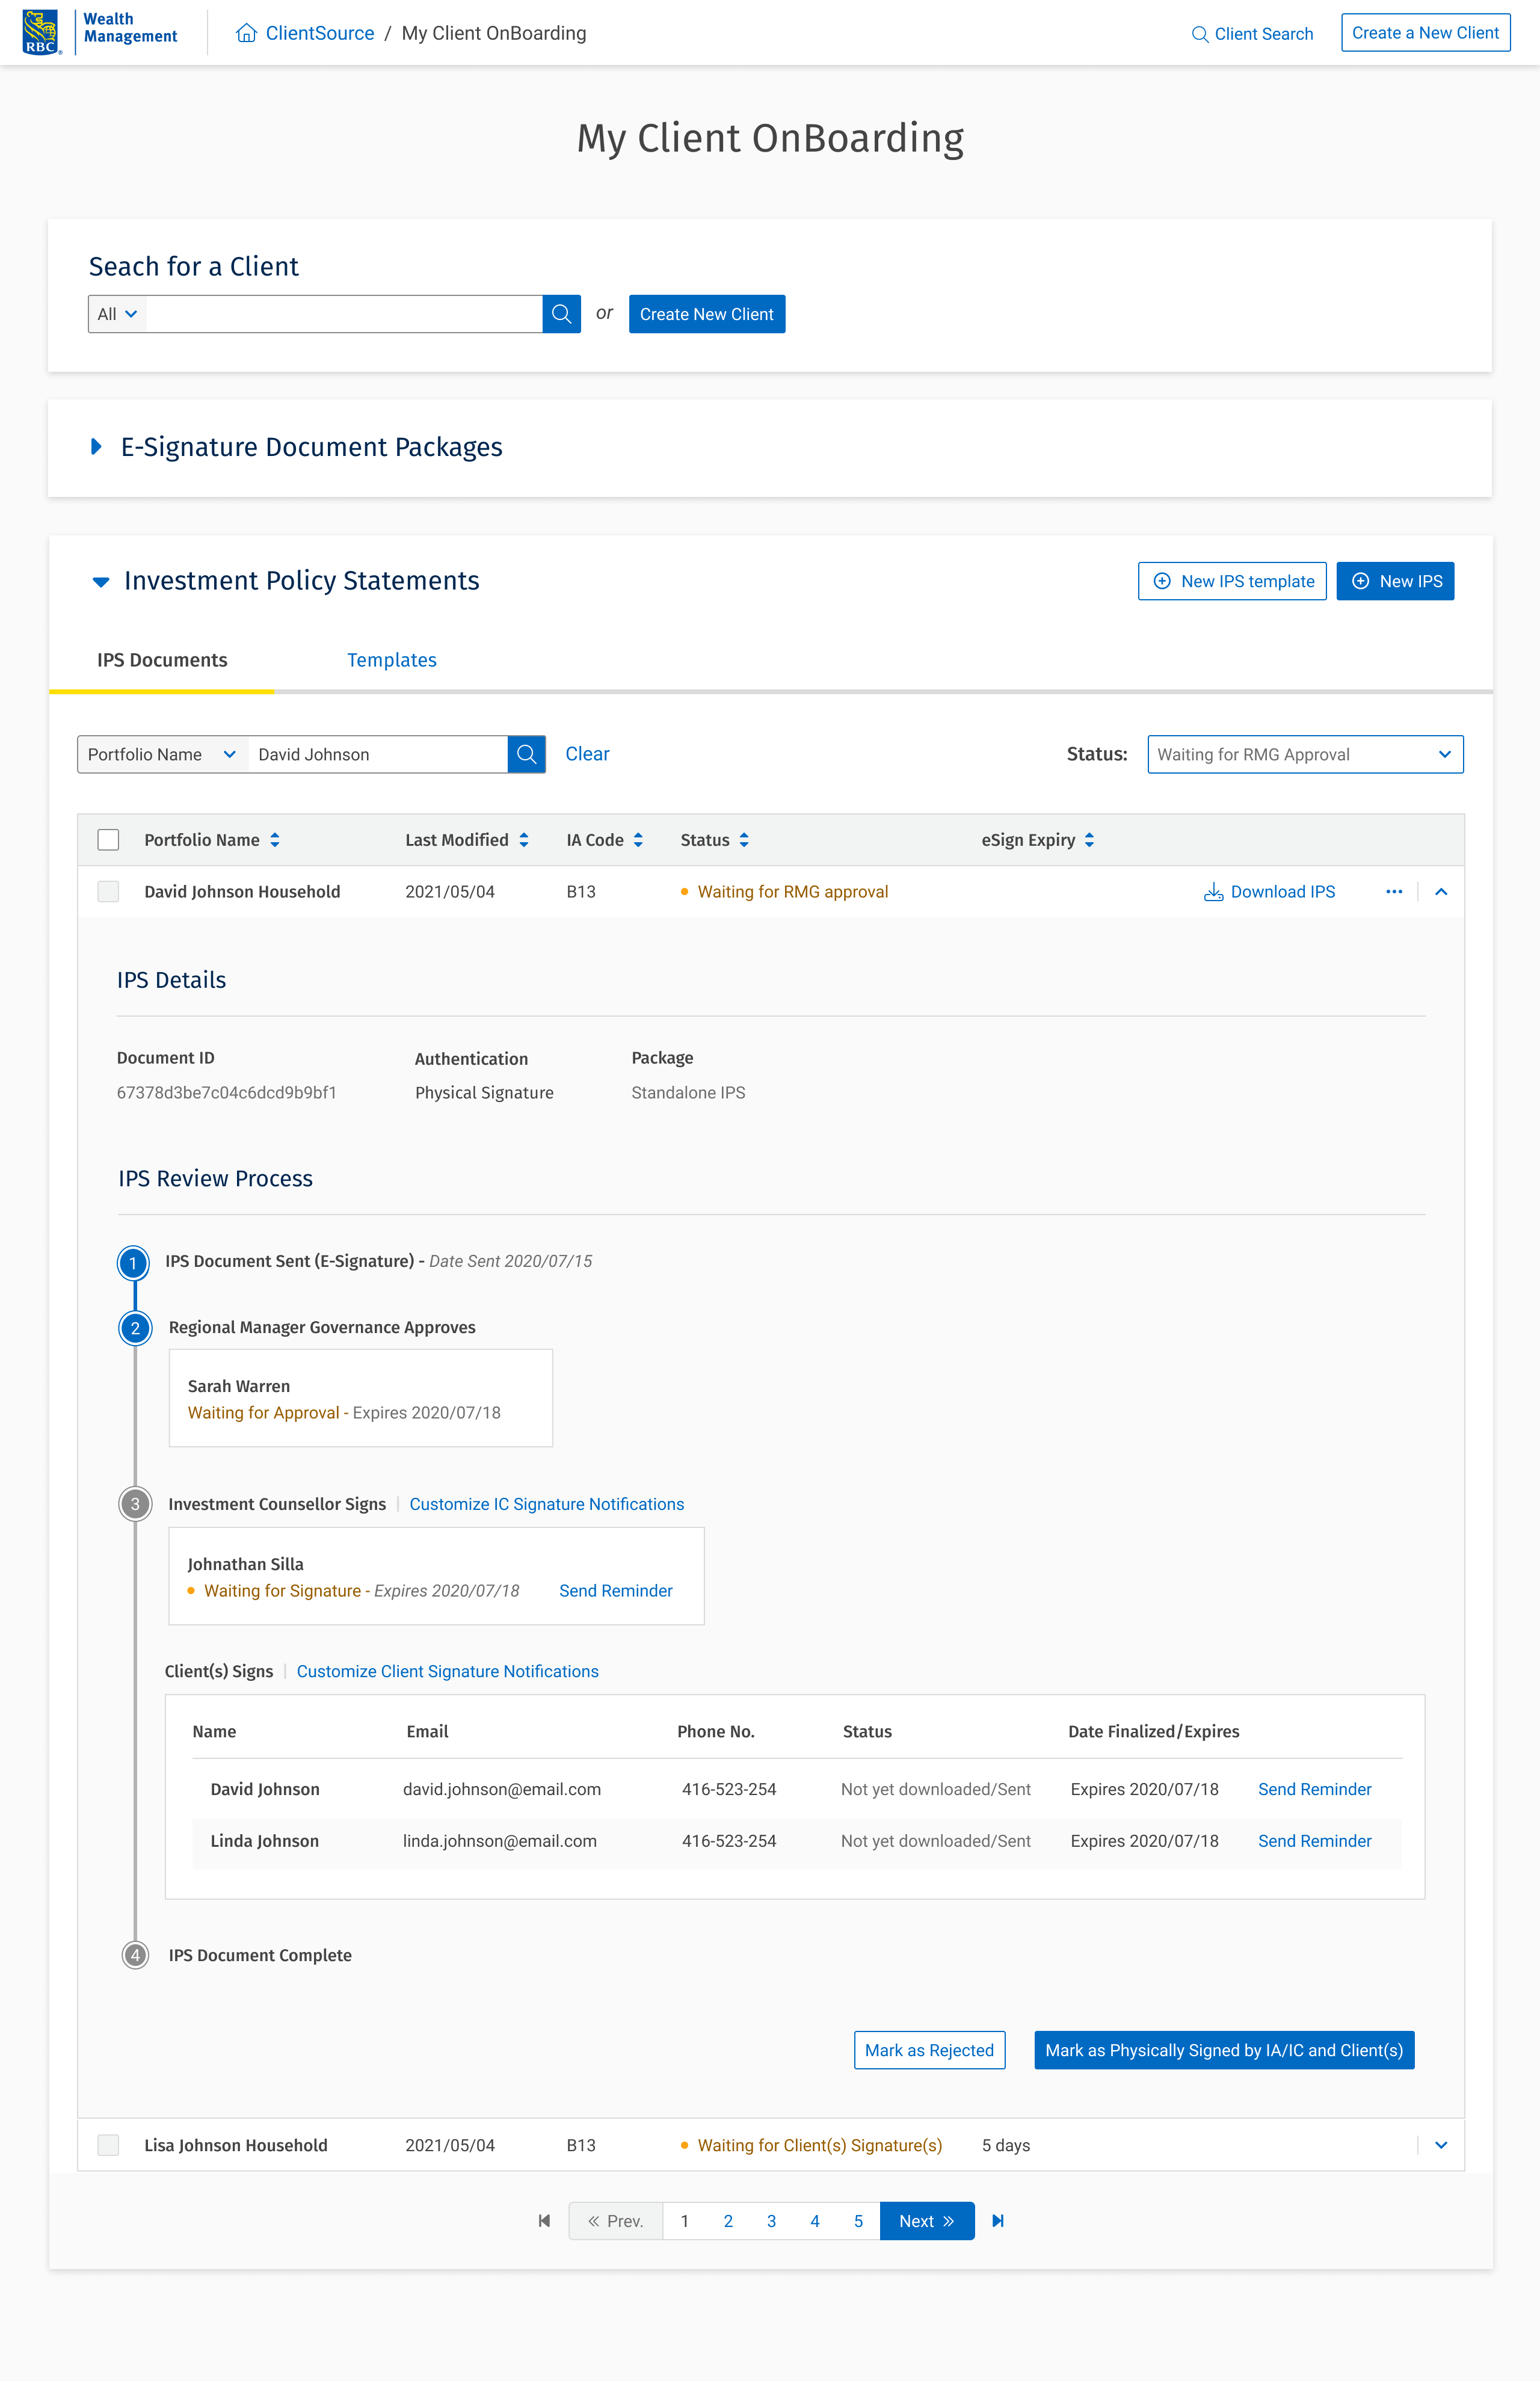Click the ClientSource home icon

[x=246, y=33]
